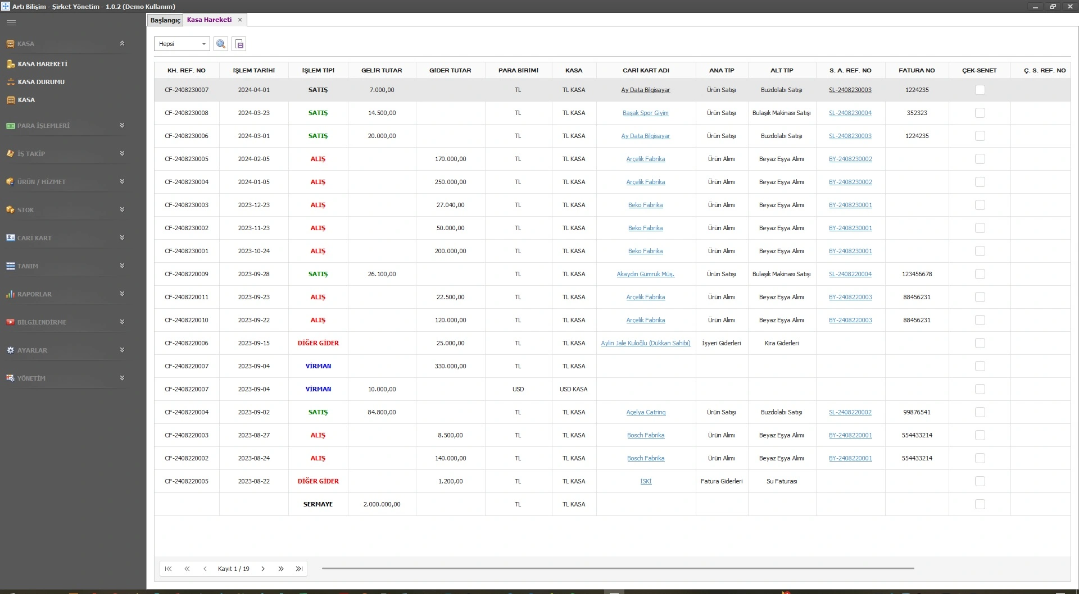1079x594 pixels.
Task: Sort by GELİR TUTAR column header
Action: (x=382, y=70)
